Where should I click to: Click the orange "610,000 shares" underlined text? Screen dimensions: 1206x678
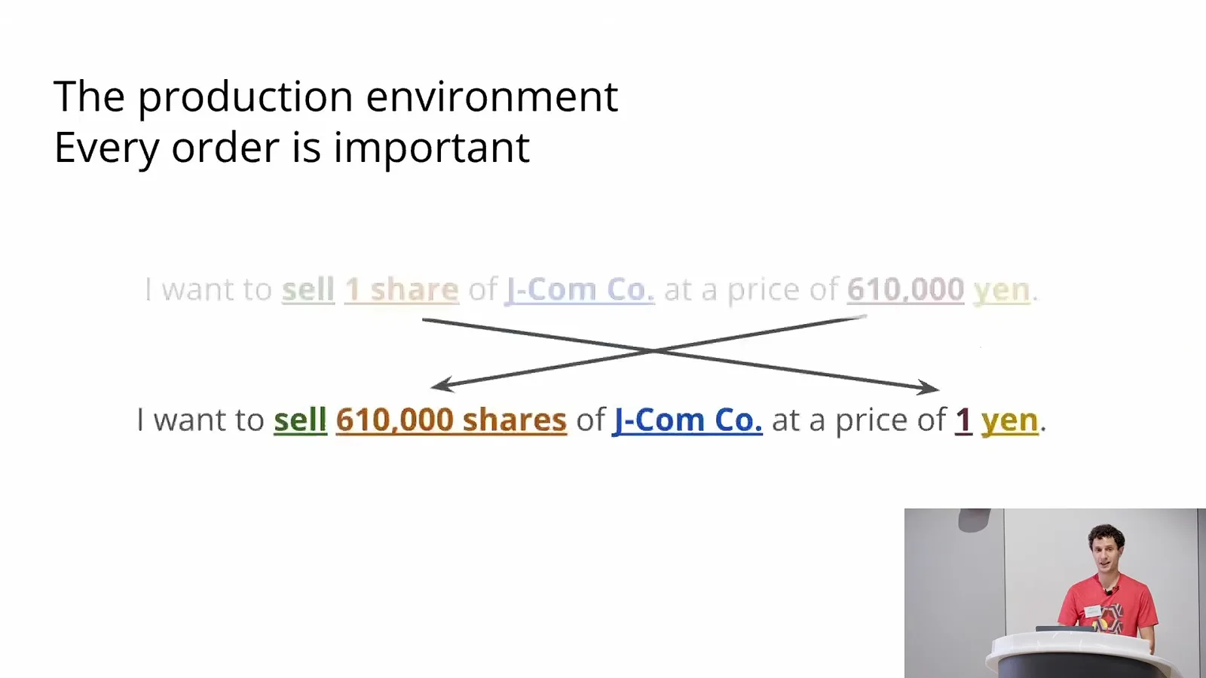click(x=451, y=420)
